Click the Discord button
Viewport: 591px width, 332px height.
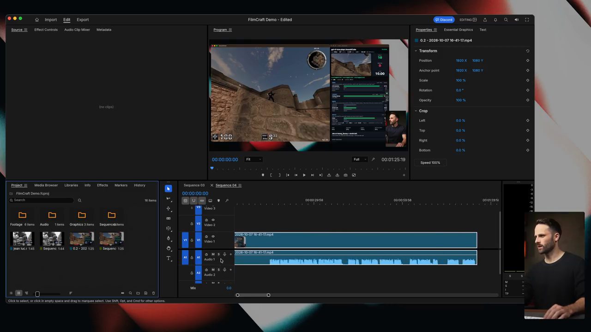pyautogui.click(x=444, y=20)
